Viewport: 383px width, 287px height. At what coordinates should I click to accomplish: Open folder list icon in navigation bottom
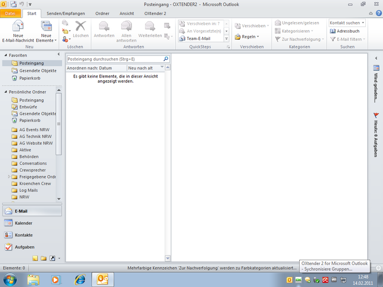44,258
